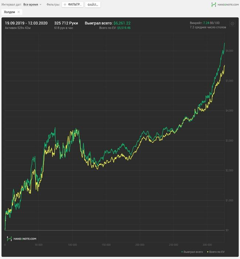The height and width of the screenshot is (259, 240).
Task: Toggle the Всего по EV legend series
Action: 216,252
